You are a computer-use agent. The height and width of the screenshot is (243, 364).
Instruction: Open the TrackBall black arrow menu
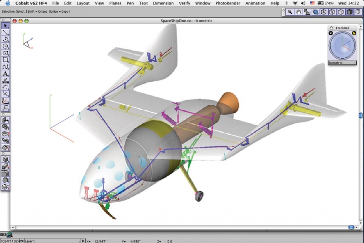(331, 33)
